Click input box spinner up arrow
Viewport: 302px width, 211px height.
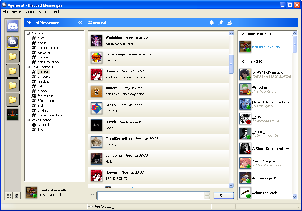coord(207,194)
